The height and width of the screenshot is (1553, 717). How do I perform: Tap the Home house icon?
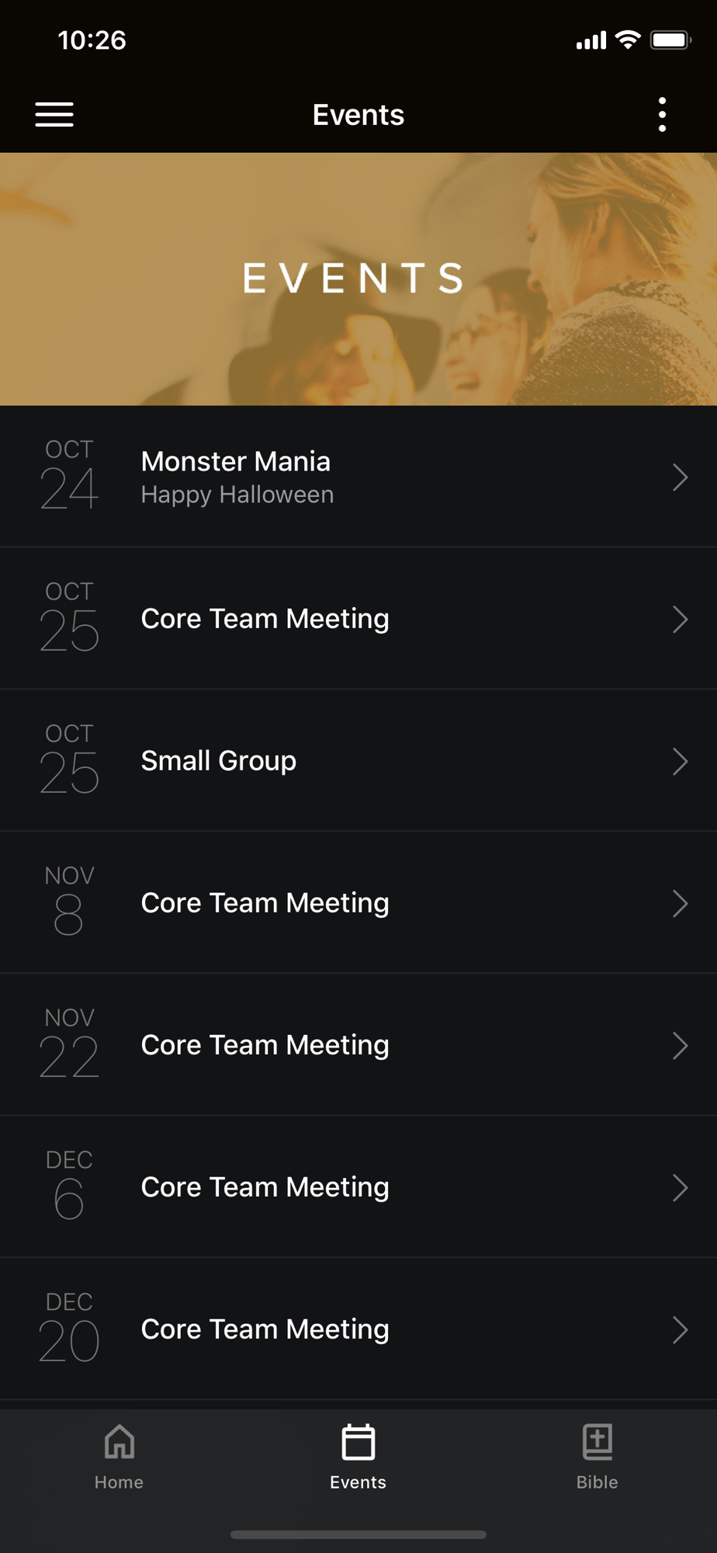tap(119, 1442)
